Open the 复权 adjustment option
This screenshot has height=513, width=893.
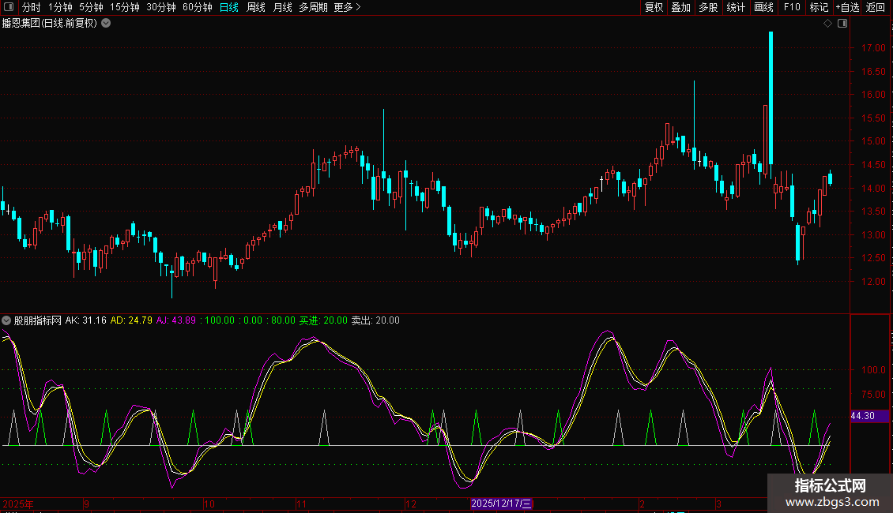click(654, 7)
